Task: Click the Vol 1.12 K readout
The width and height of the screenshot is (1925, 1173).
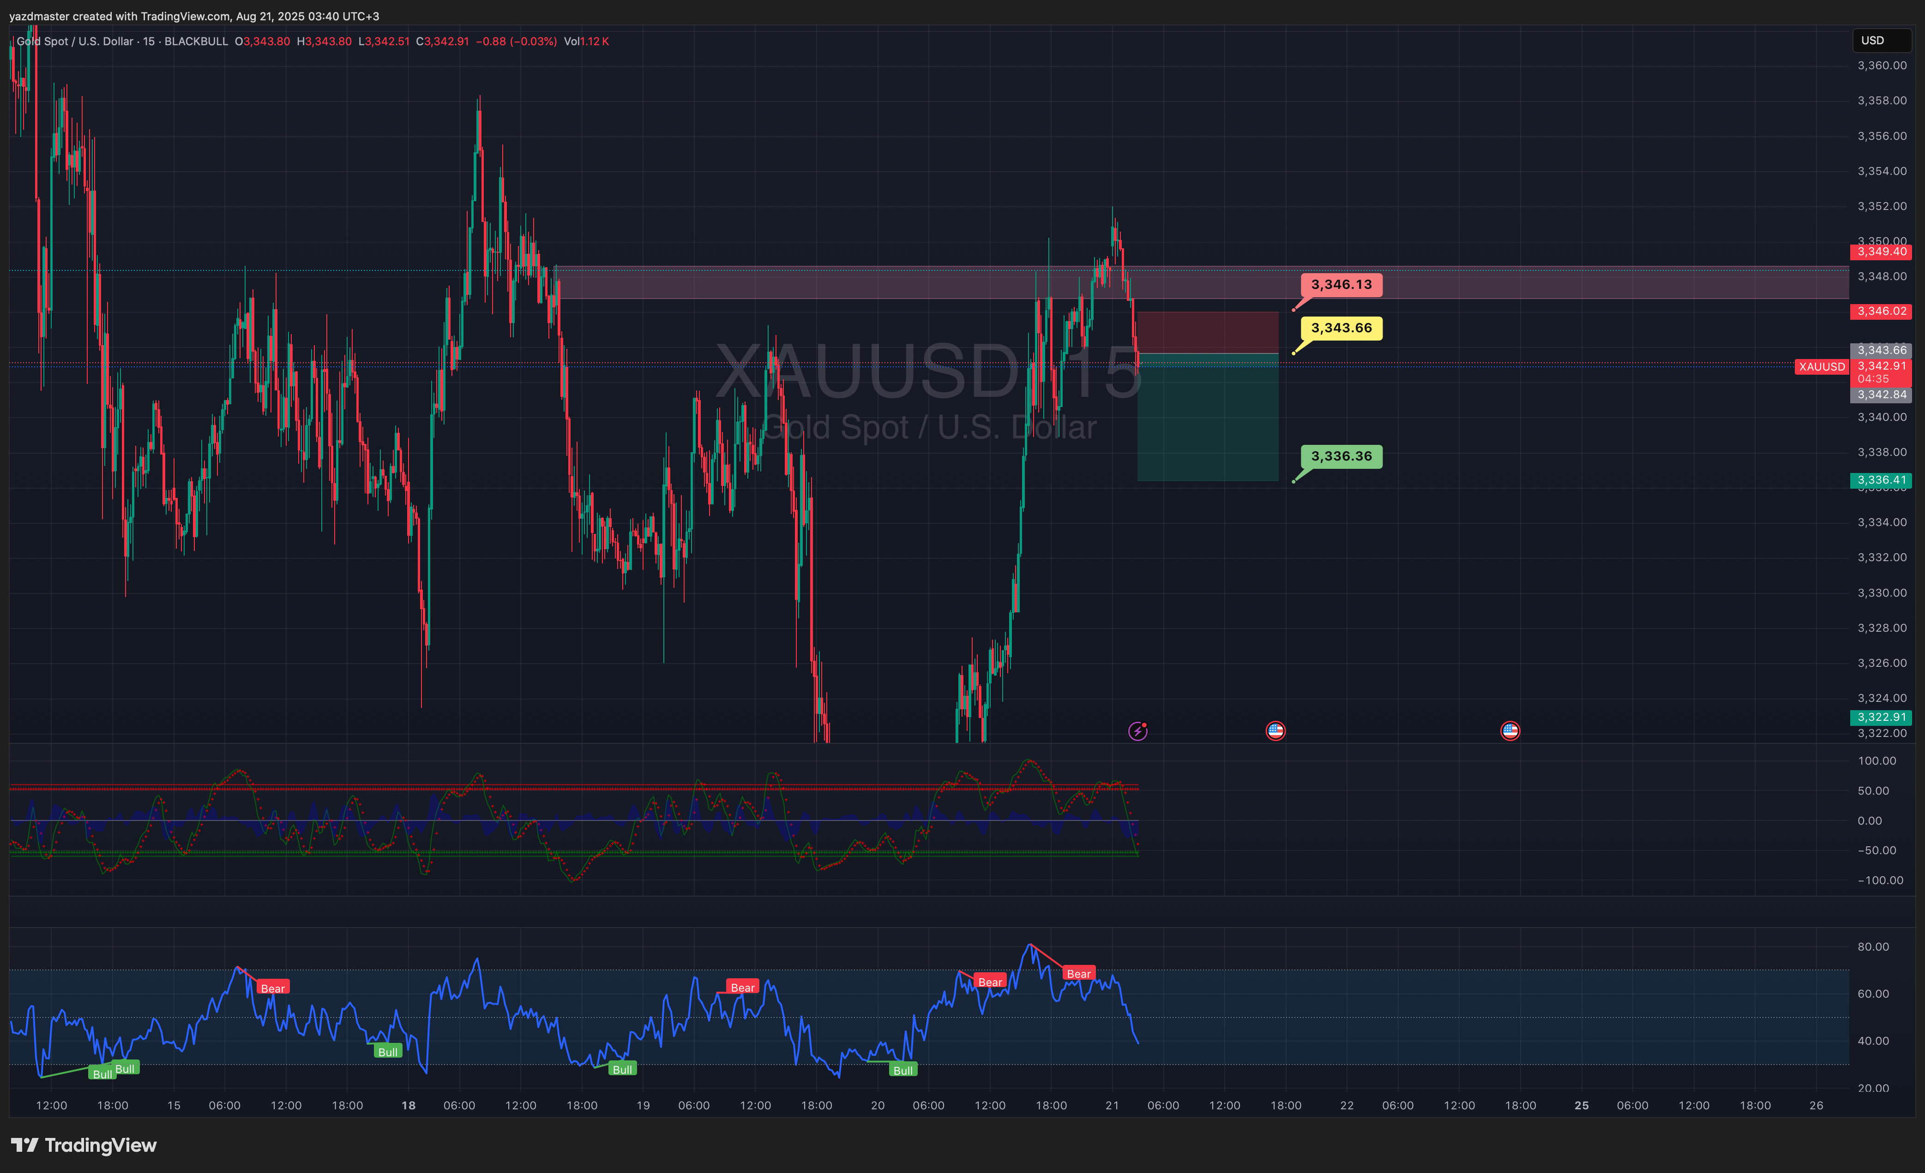Action: point(586,42)
